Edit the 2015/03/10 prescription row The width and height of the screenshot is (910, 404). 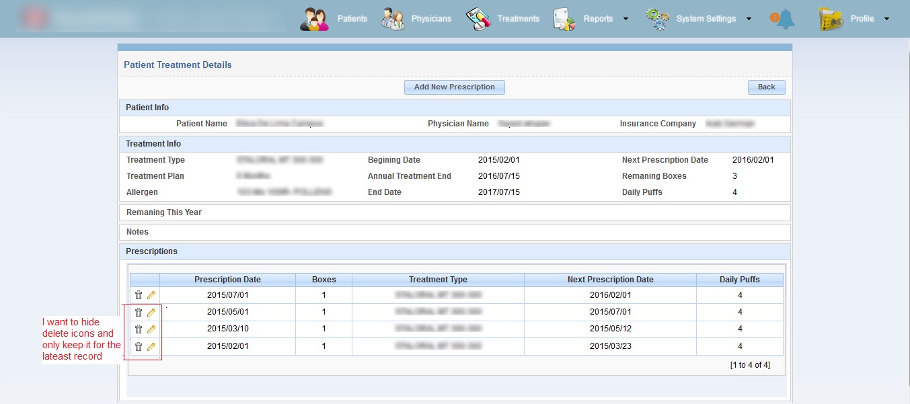pos(151,329)
